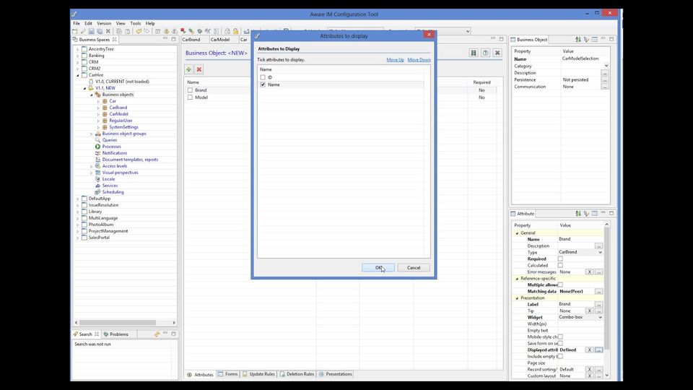
Task: Toggle the Multiple allowed checkbox
Action: tap(560, 285)
